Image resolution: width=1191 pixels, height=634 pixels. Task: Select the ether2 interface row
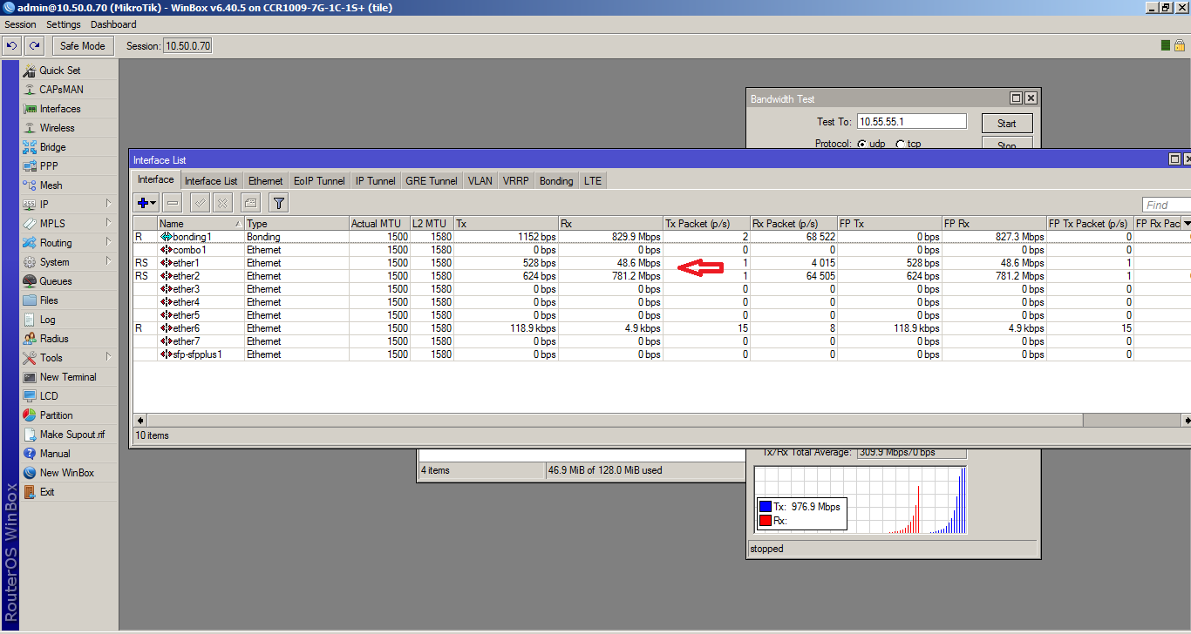pos(187,276)
